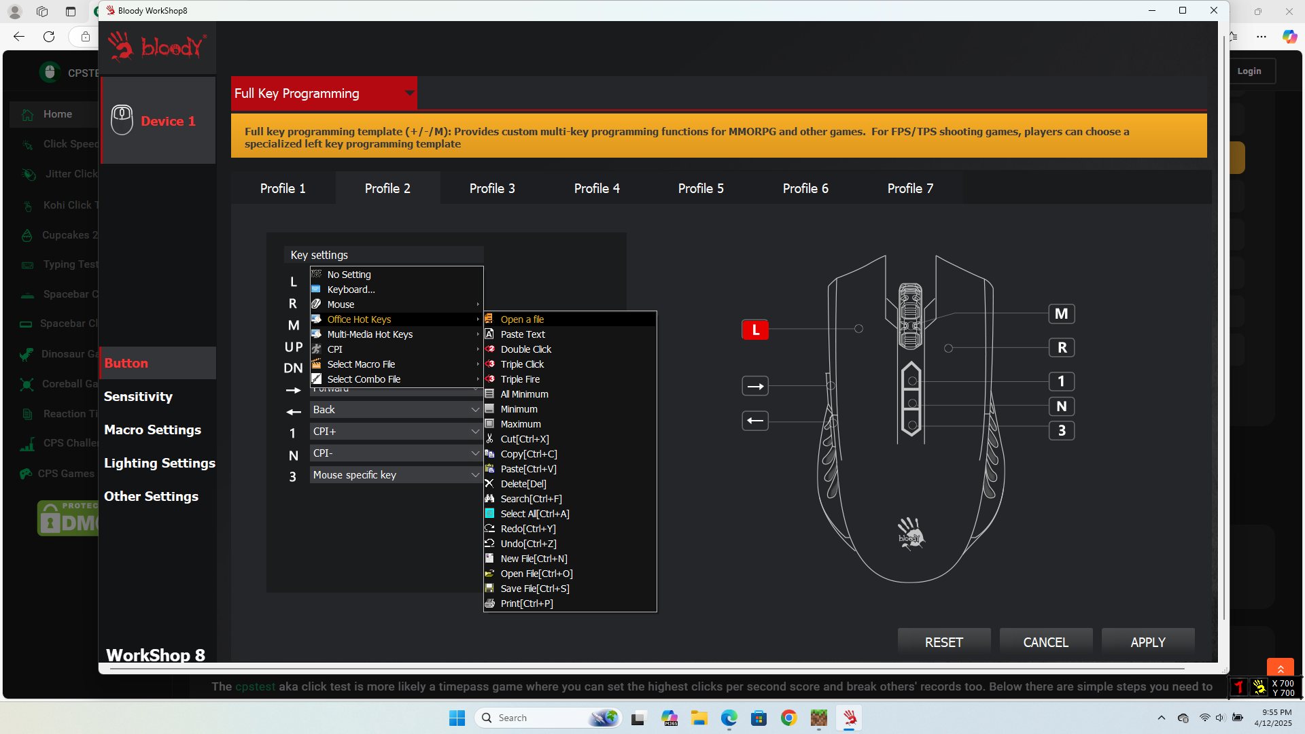Click the Bloody tray icon near coordinates display

(1259, 687)
